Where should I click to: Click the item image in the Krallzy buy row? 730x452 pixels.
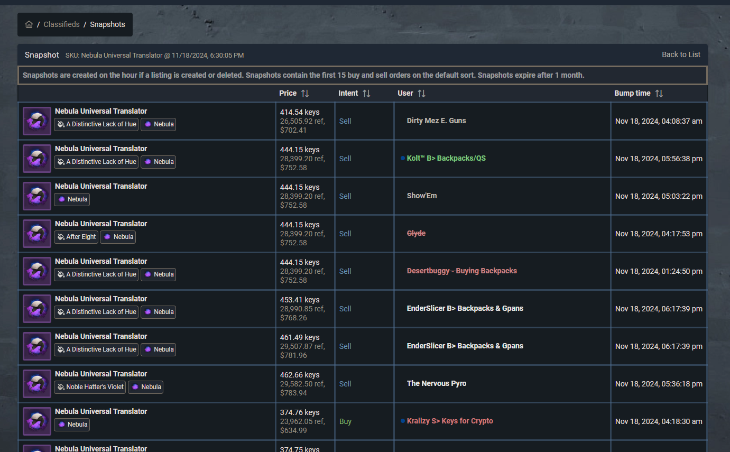(37, 421)
